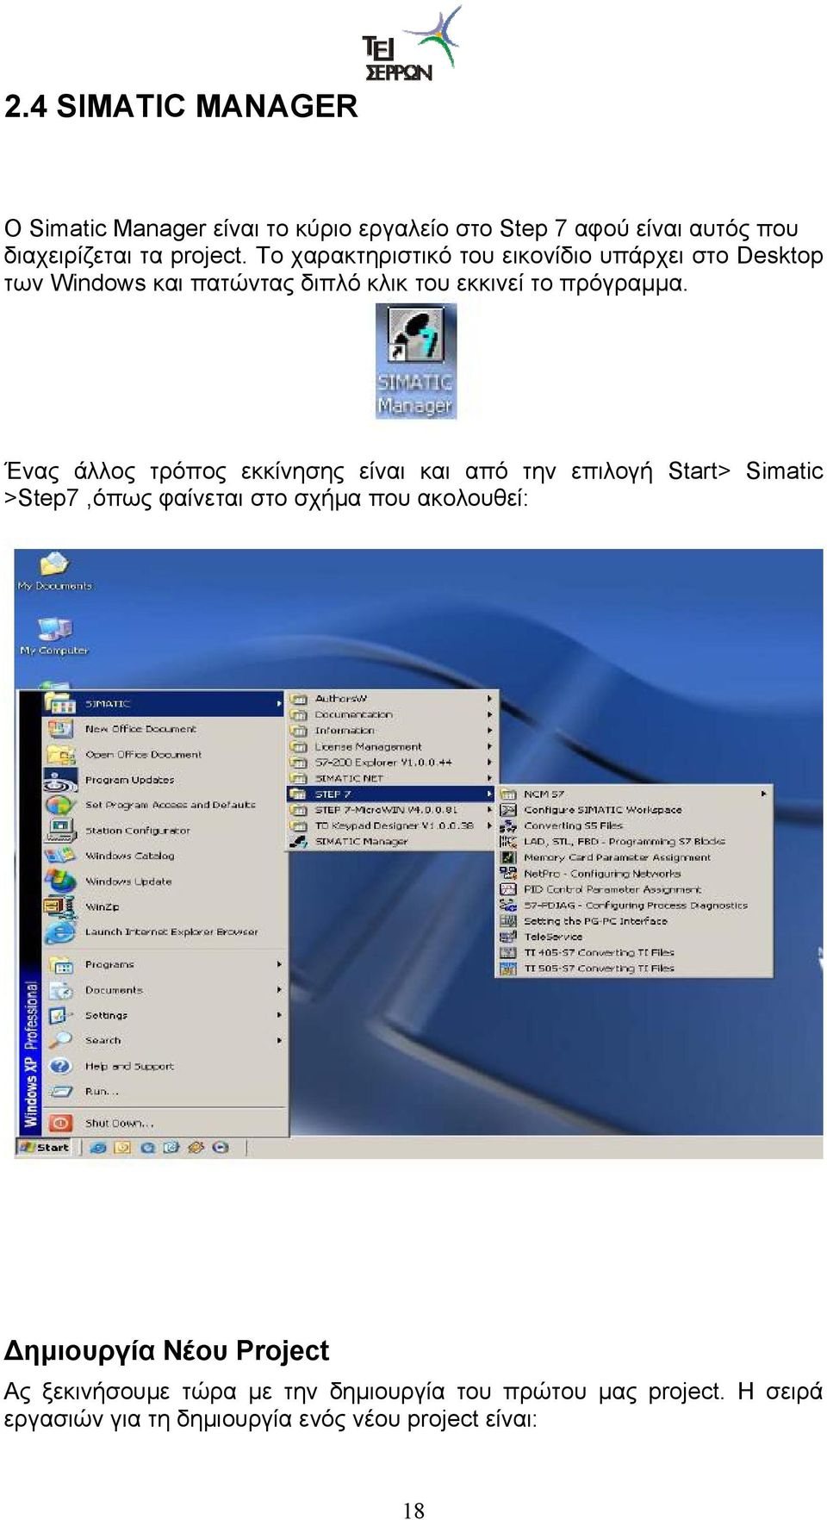827x1520 pixels.
Task: Click the Help and Support icon
Action: click(x=59, y=1067)
